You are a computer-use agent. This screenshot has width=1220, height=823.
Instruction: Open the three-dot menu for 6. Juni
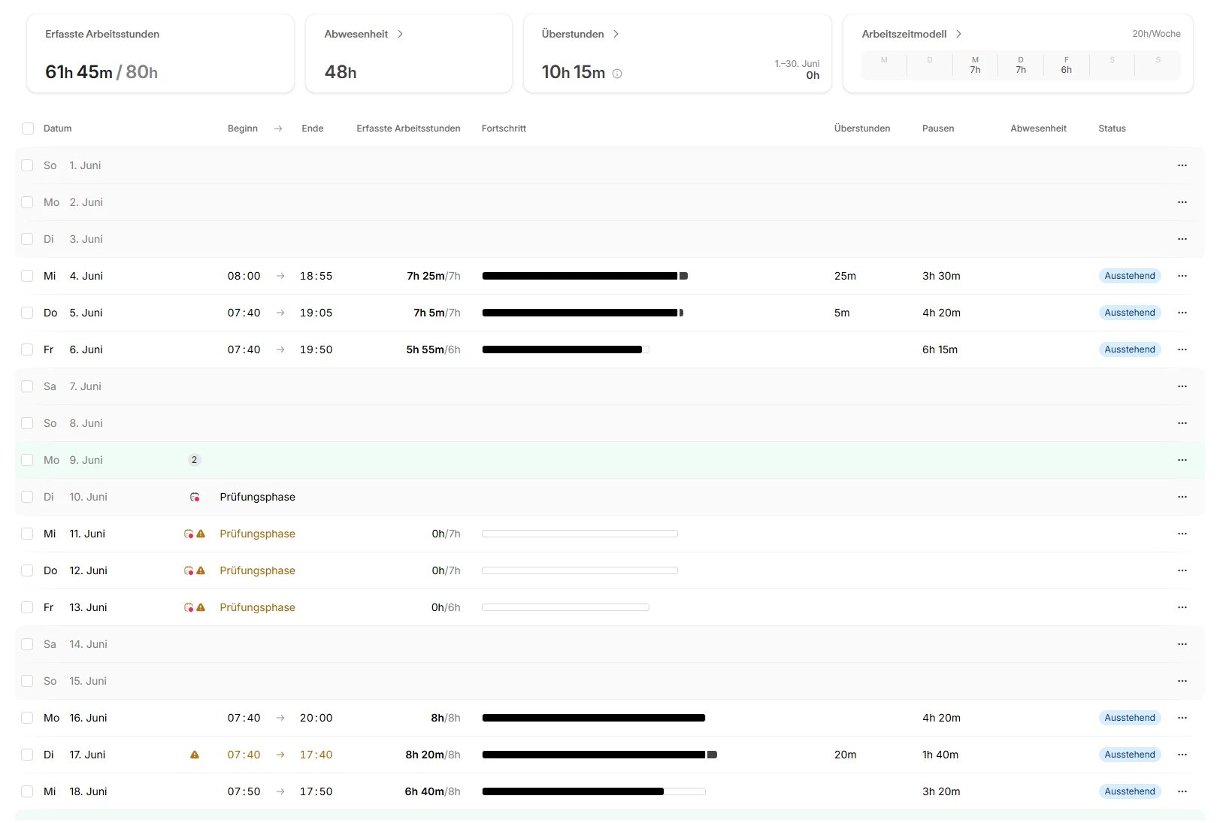(1182, 349)
